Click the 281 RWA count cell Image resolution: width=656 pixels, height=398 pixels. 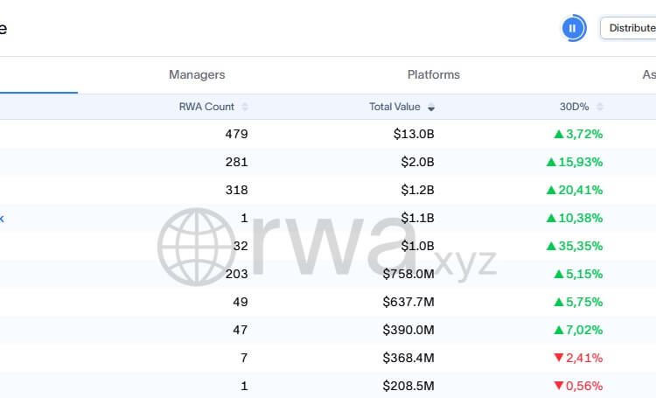pos(237,162)
